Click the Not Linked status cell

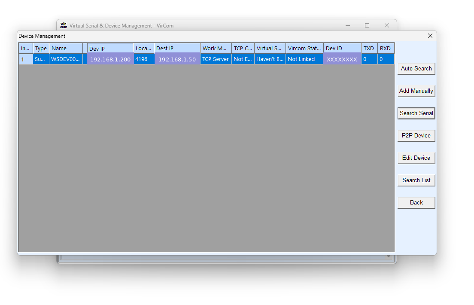click(x=304, y=59)
